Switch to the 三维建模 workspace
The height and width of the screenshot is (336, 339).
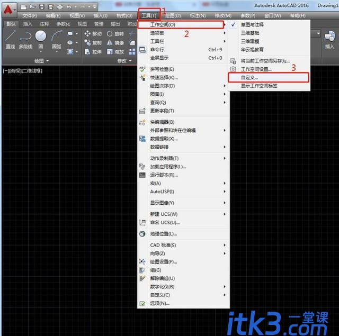pyautogui.click(x=269, y=41)
